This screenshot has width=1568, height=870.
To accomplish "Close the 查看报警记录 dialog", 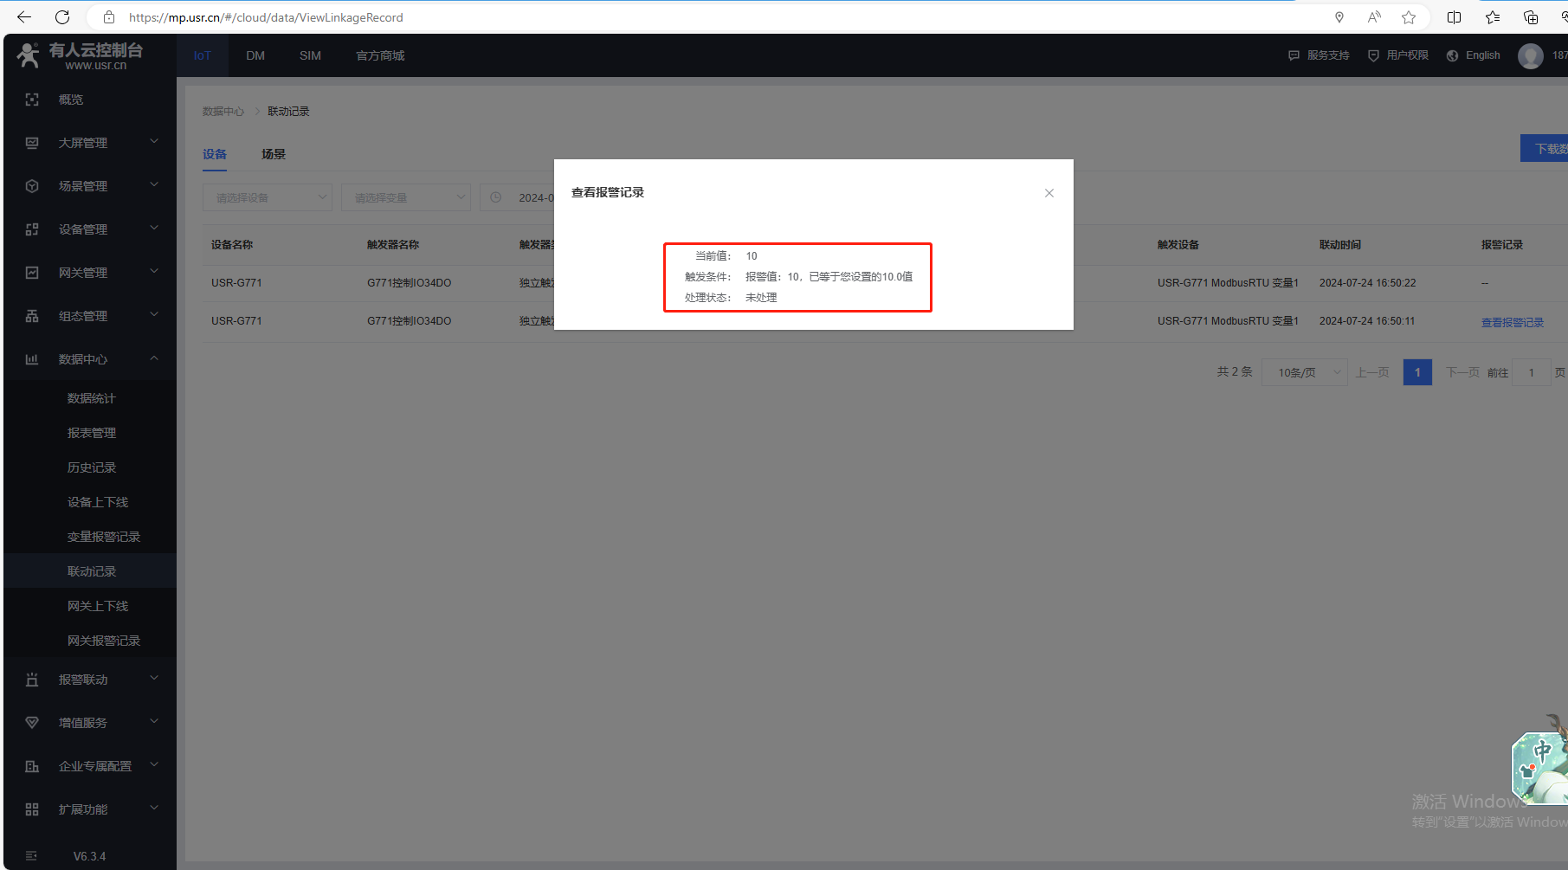I will click(1049, 193).
